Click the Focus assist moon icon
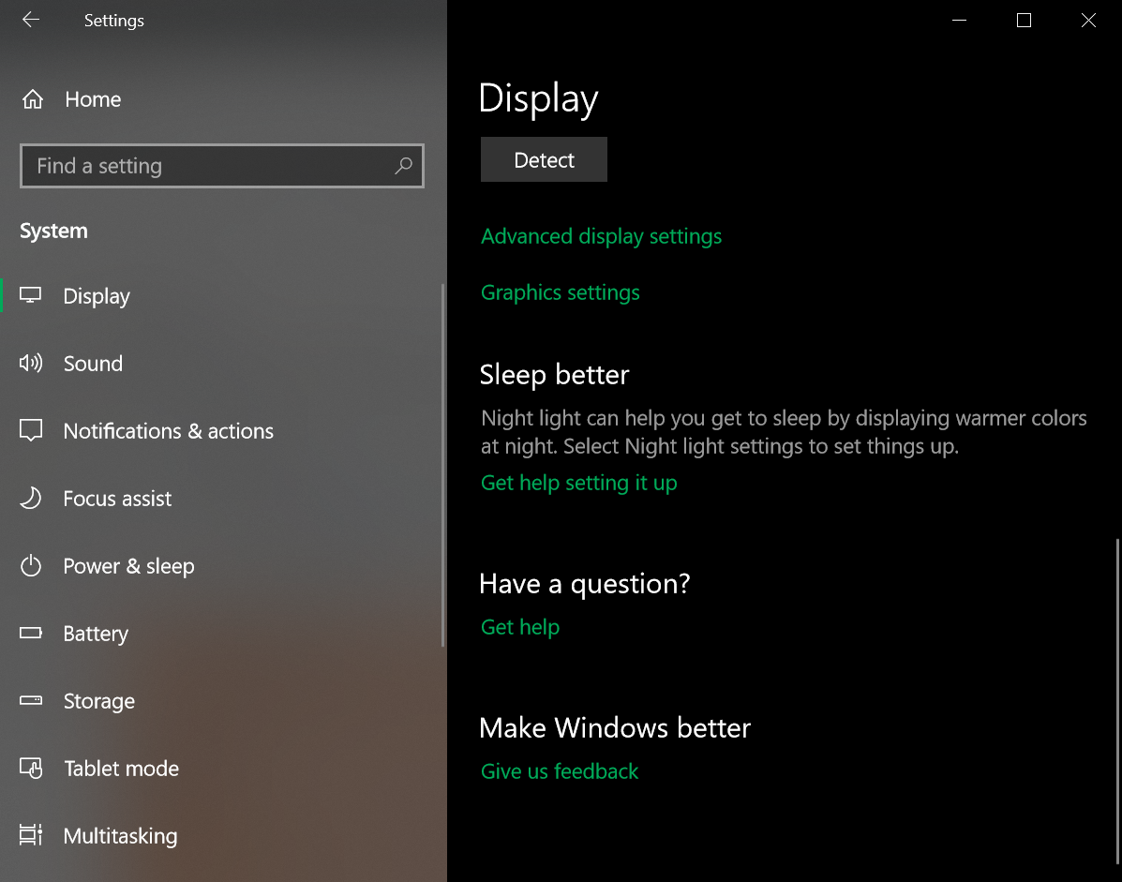The height and width of the screenshot is (882, 1122). (x=31, y=498)
